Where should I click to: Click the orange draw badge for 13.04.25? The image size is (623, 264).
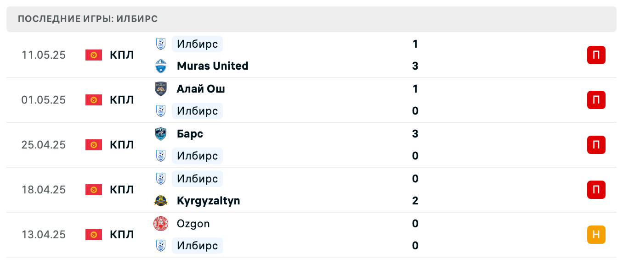596,235
